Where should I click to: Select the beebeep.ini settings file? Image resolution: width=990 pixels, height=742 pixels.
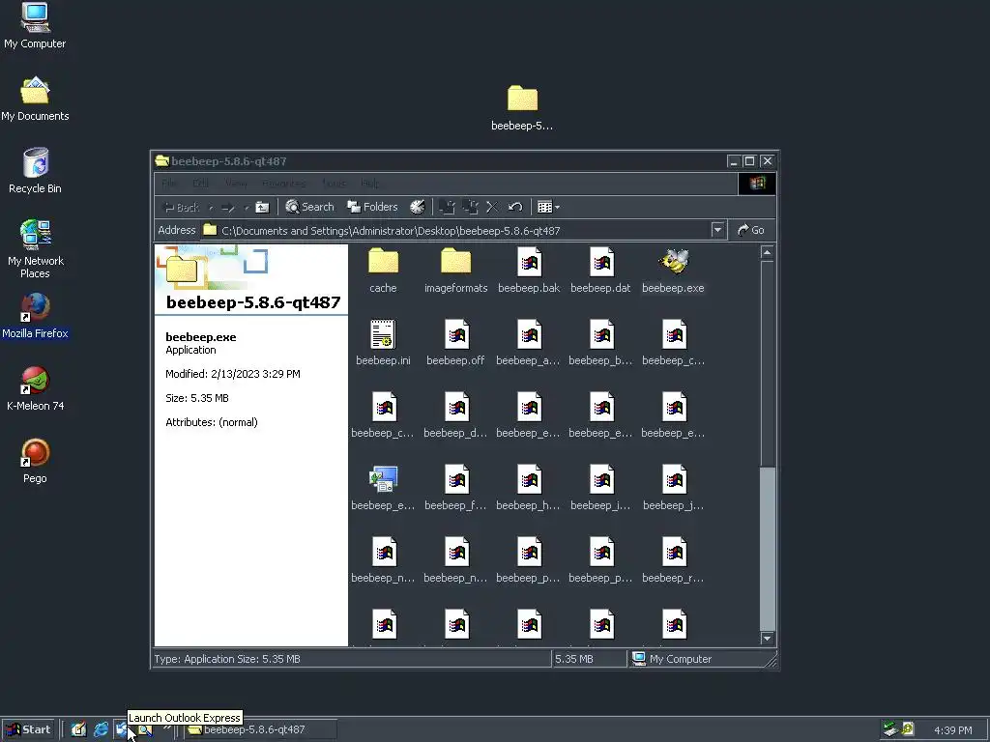click(x=383, y=343)
